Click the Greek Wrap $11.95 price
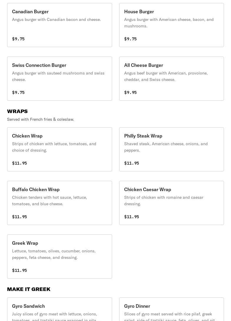Screen dimensions: 231x321 point(19,270)
